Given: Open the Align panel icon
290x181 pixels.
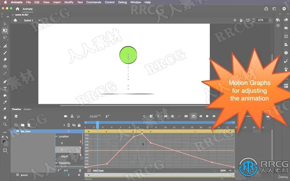Looking at the screenshot, I should click(286, 44).
